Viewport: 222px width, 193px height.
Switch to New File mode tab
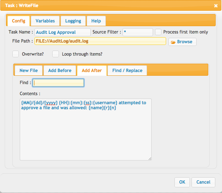[28, 71]
